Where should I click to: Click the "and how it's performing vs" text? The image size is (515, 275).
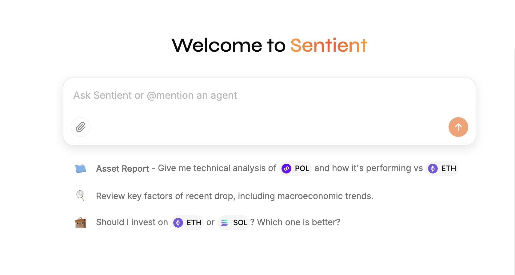tap(368, 168)
